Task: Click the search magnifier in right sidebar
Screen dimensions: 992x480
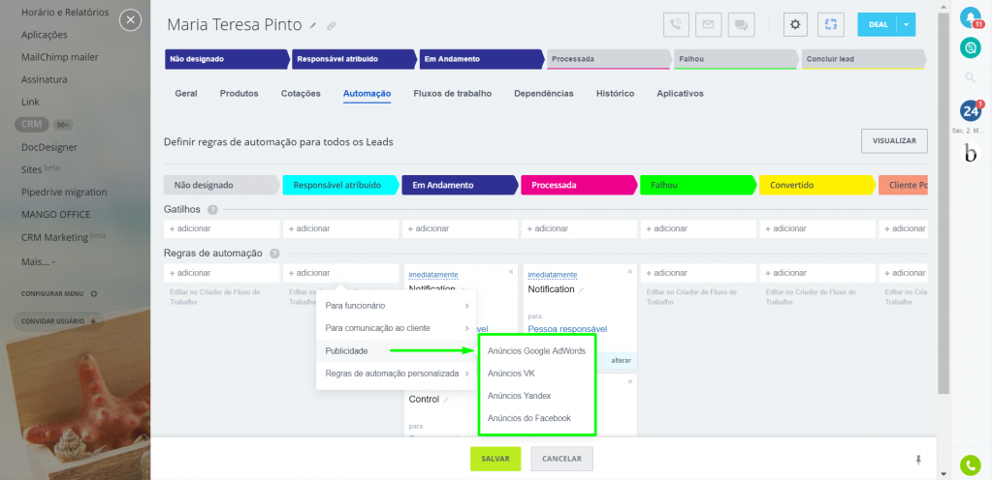Action: [970, 77]
